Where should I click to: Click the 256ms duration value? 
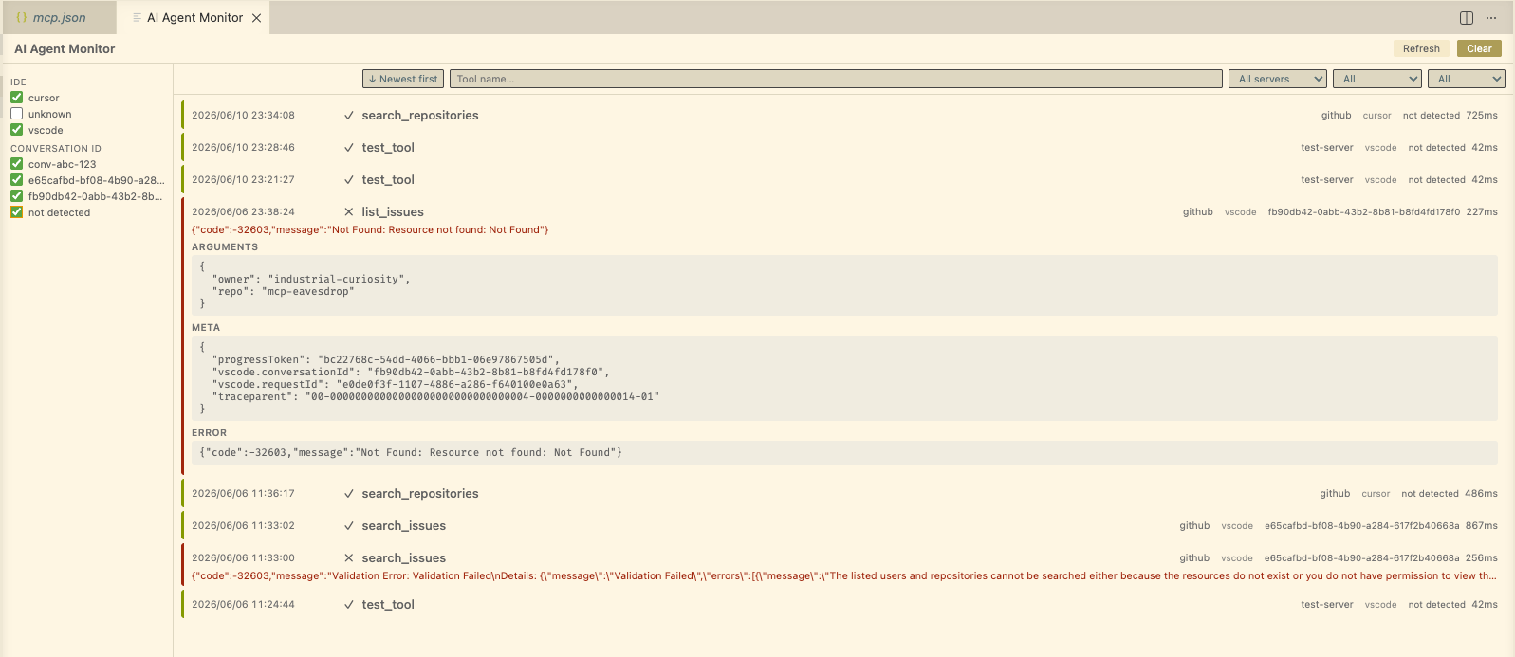click(1482, 558)
